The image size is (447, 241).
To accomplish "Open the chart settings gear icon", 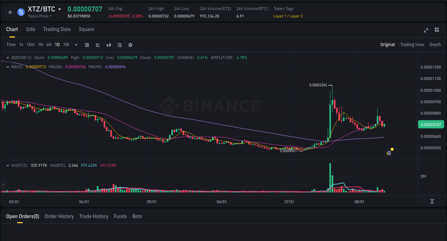I will (130, 45).
